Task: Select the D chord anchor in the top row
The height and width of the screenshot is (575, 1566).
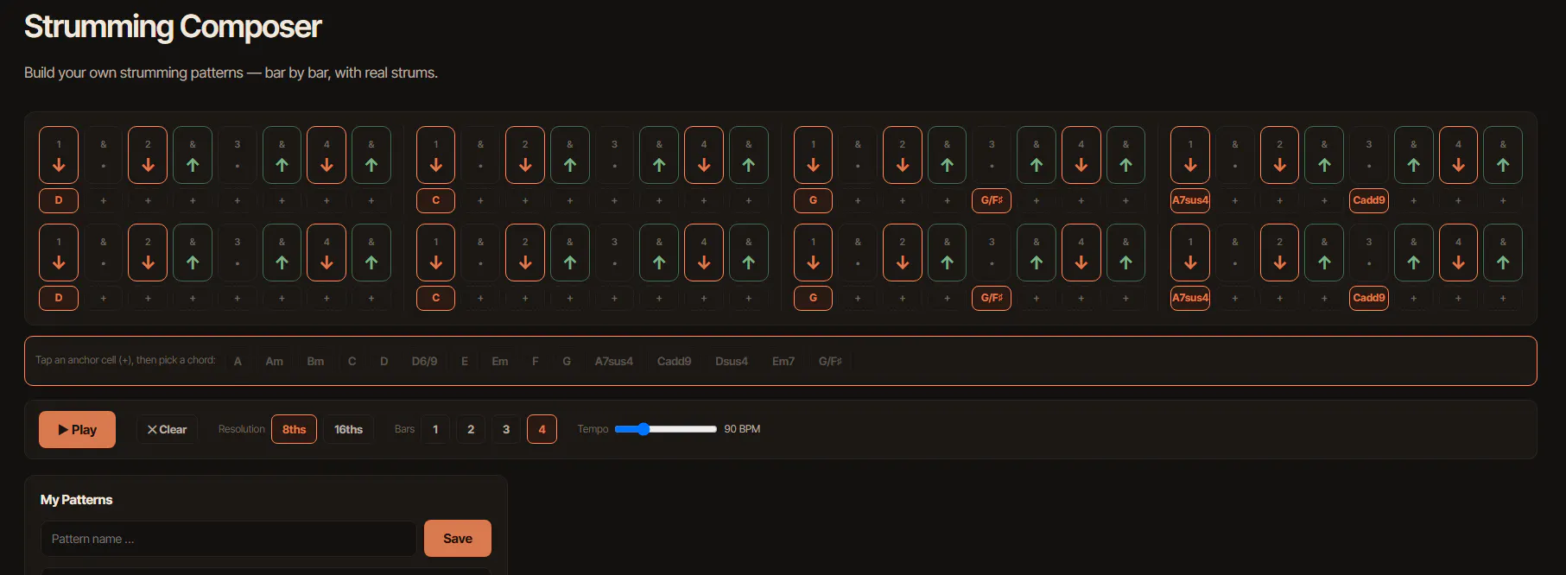Action: pos(59,200)
